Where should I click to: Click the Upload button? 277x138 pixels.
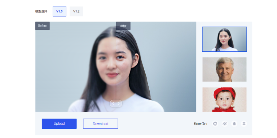(59, 124)
